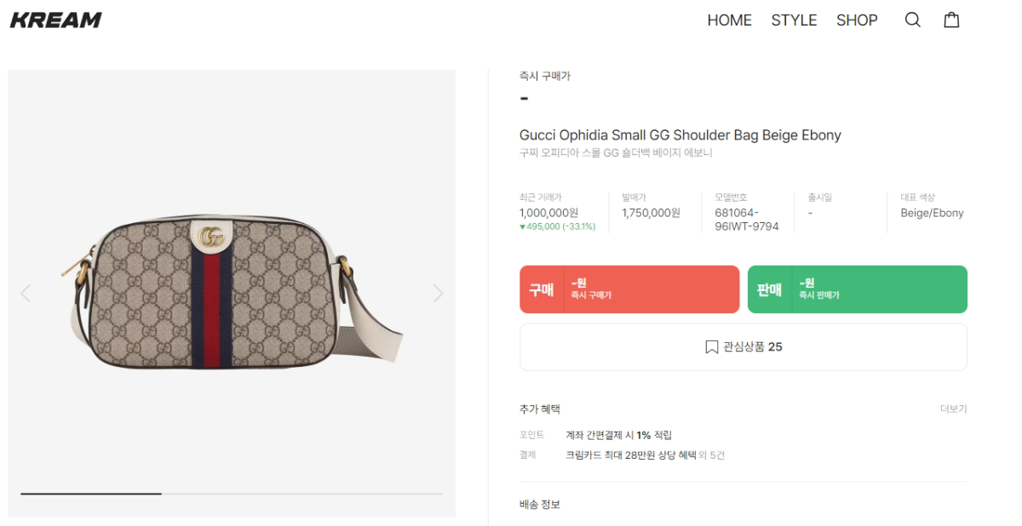The width and height of the screenshot is (1022, 526).
Task: Click the model number 681064-96IWT-9794
Action: [746, 220]
